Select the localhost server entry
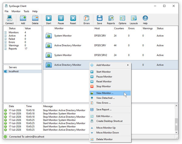Viewport: 182px width, 144px height. pyautogui.click(x=22, y=71)
